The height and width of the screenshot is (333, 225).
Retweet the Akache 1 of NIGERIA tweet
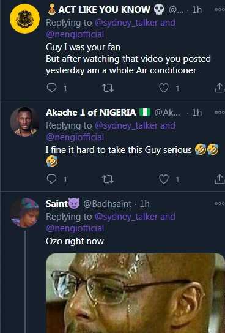pos(108,179)
